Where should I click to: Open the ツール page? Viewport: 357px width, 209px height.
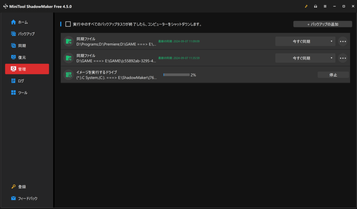coord(27,92)
